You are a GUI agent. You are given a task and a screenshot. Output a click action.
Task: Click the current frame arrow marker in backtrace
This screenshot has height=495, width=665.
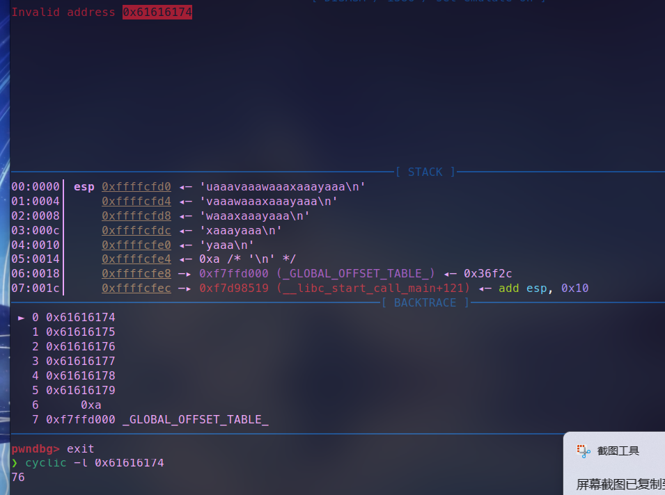tap(21, 318)
